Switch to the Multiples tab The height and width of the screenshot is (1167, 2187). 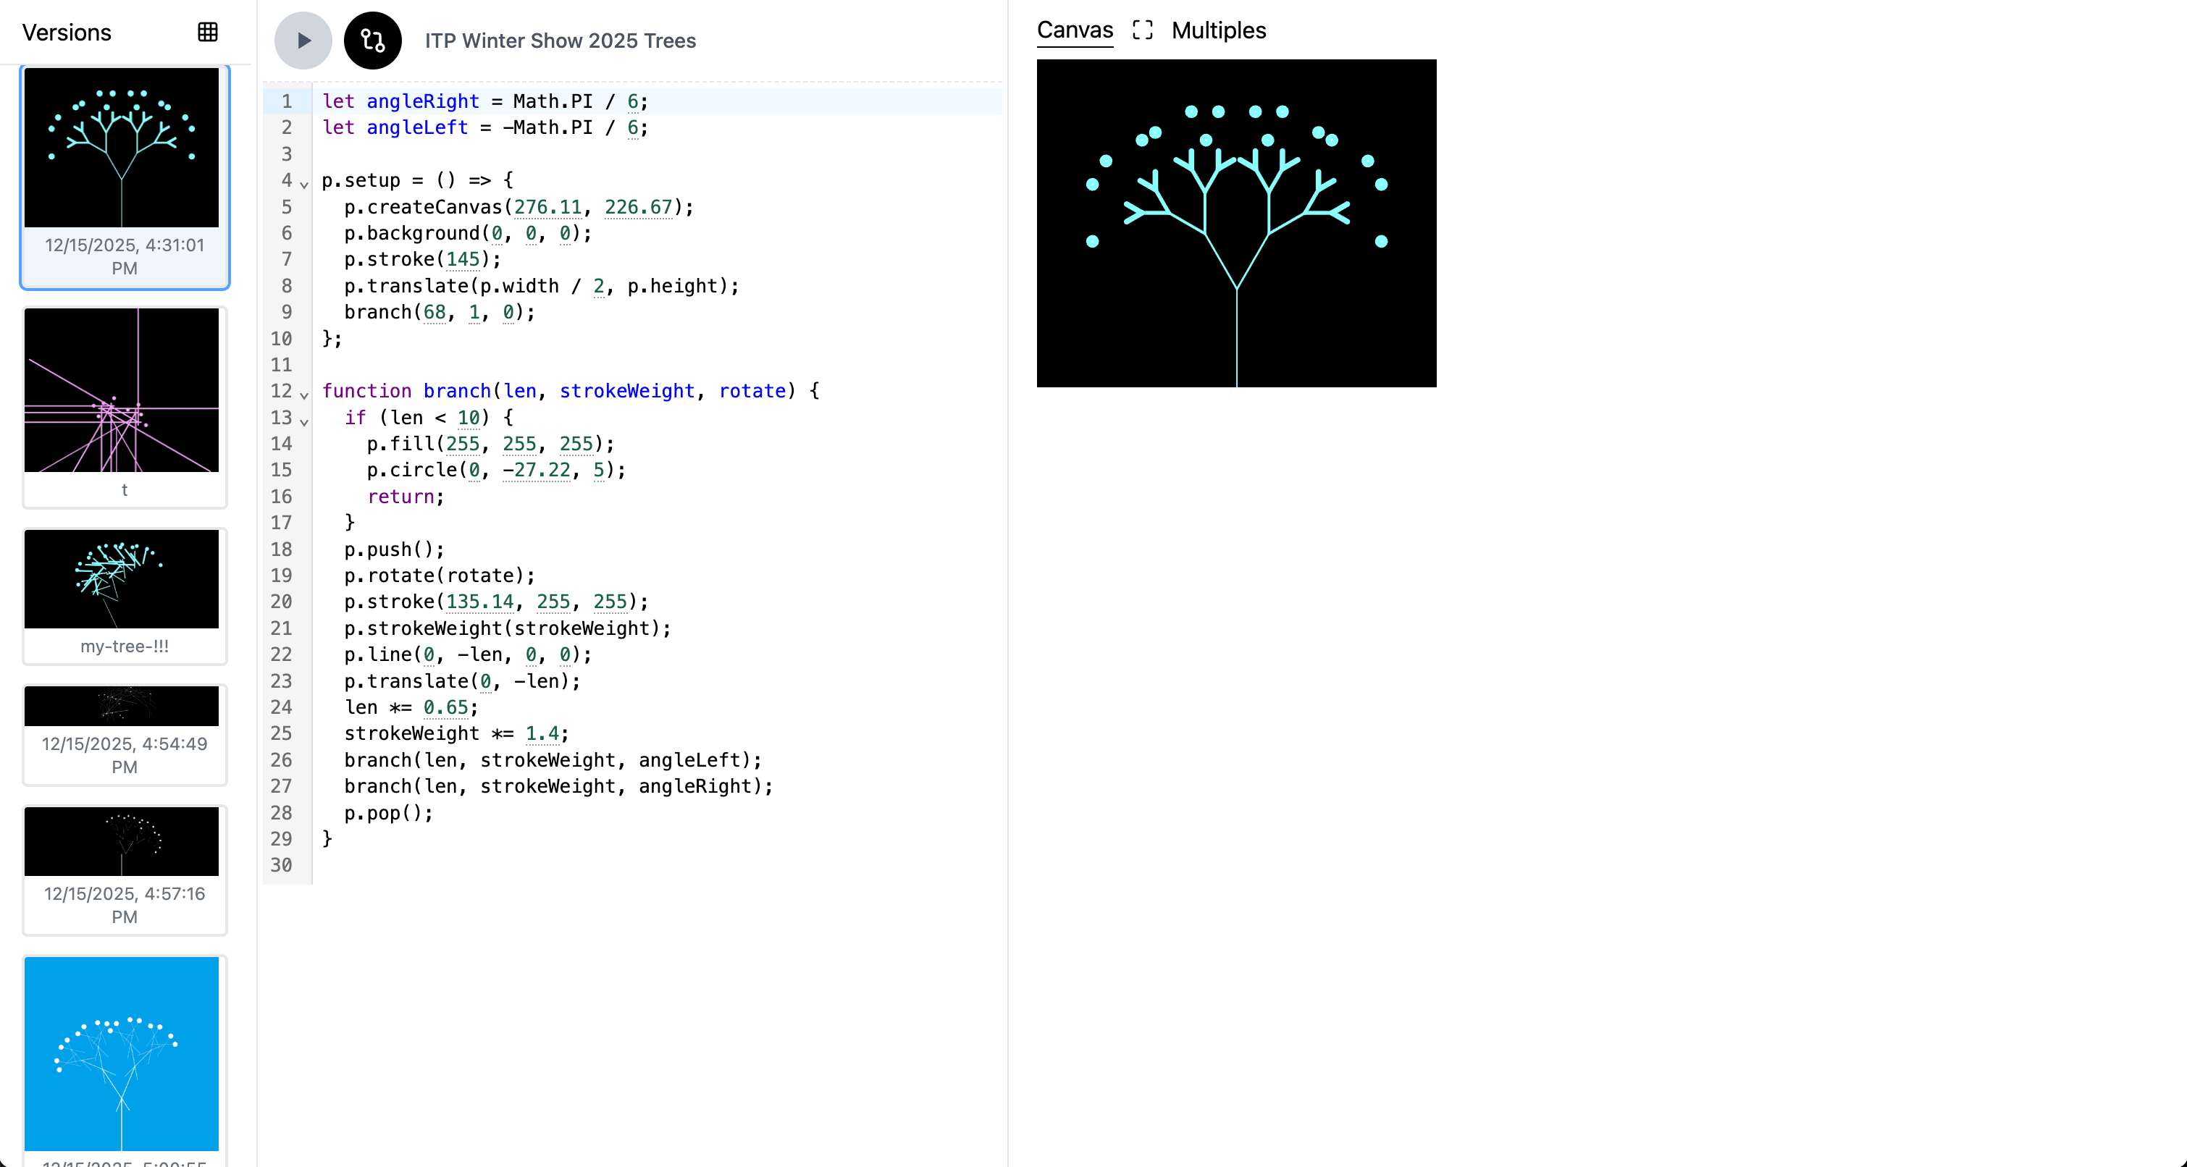tap(1218, 30)
